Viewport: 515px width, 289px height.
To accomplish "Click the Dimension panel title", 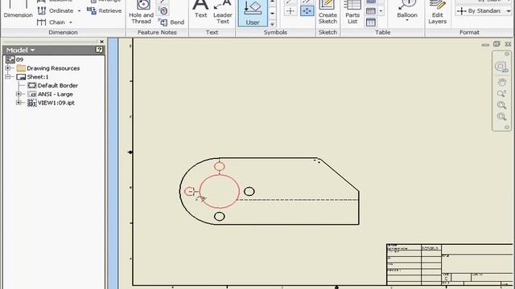I will 63,32.
